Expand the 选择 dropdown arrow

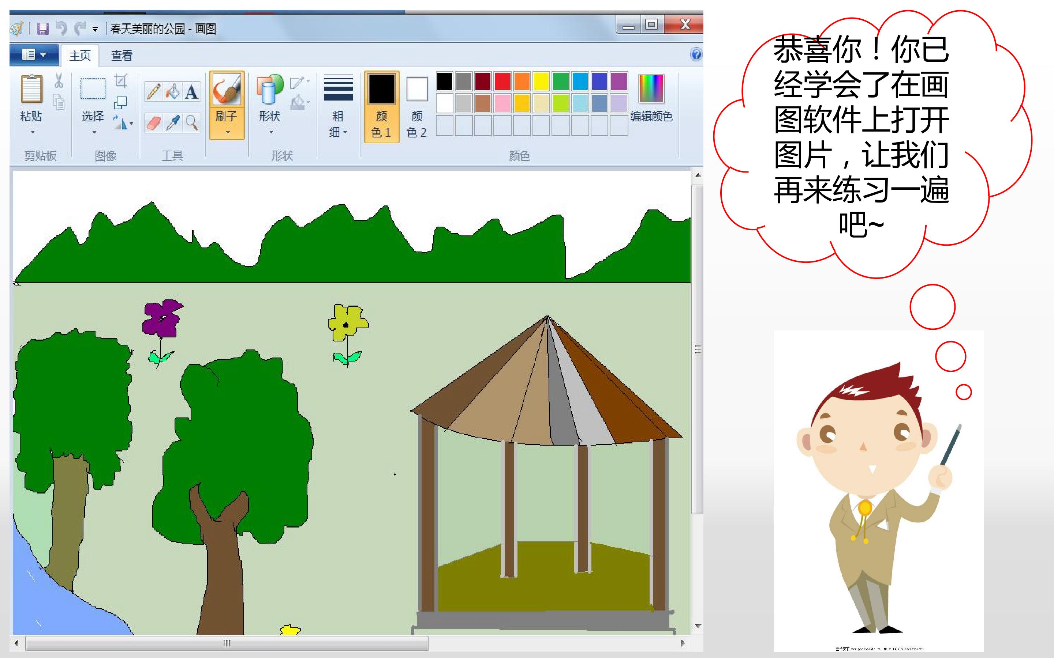tap(94, 132)
